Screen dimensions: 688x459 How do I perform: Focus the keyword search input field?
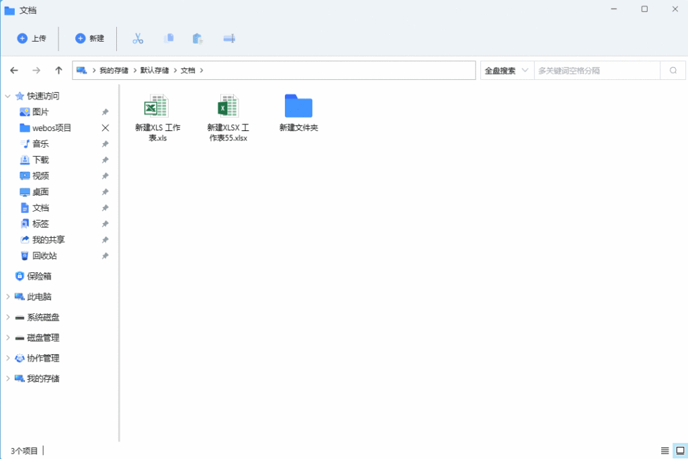click(x=597, y=71)
